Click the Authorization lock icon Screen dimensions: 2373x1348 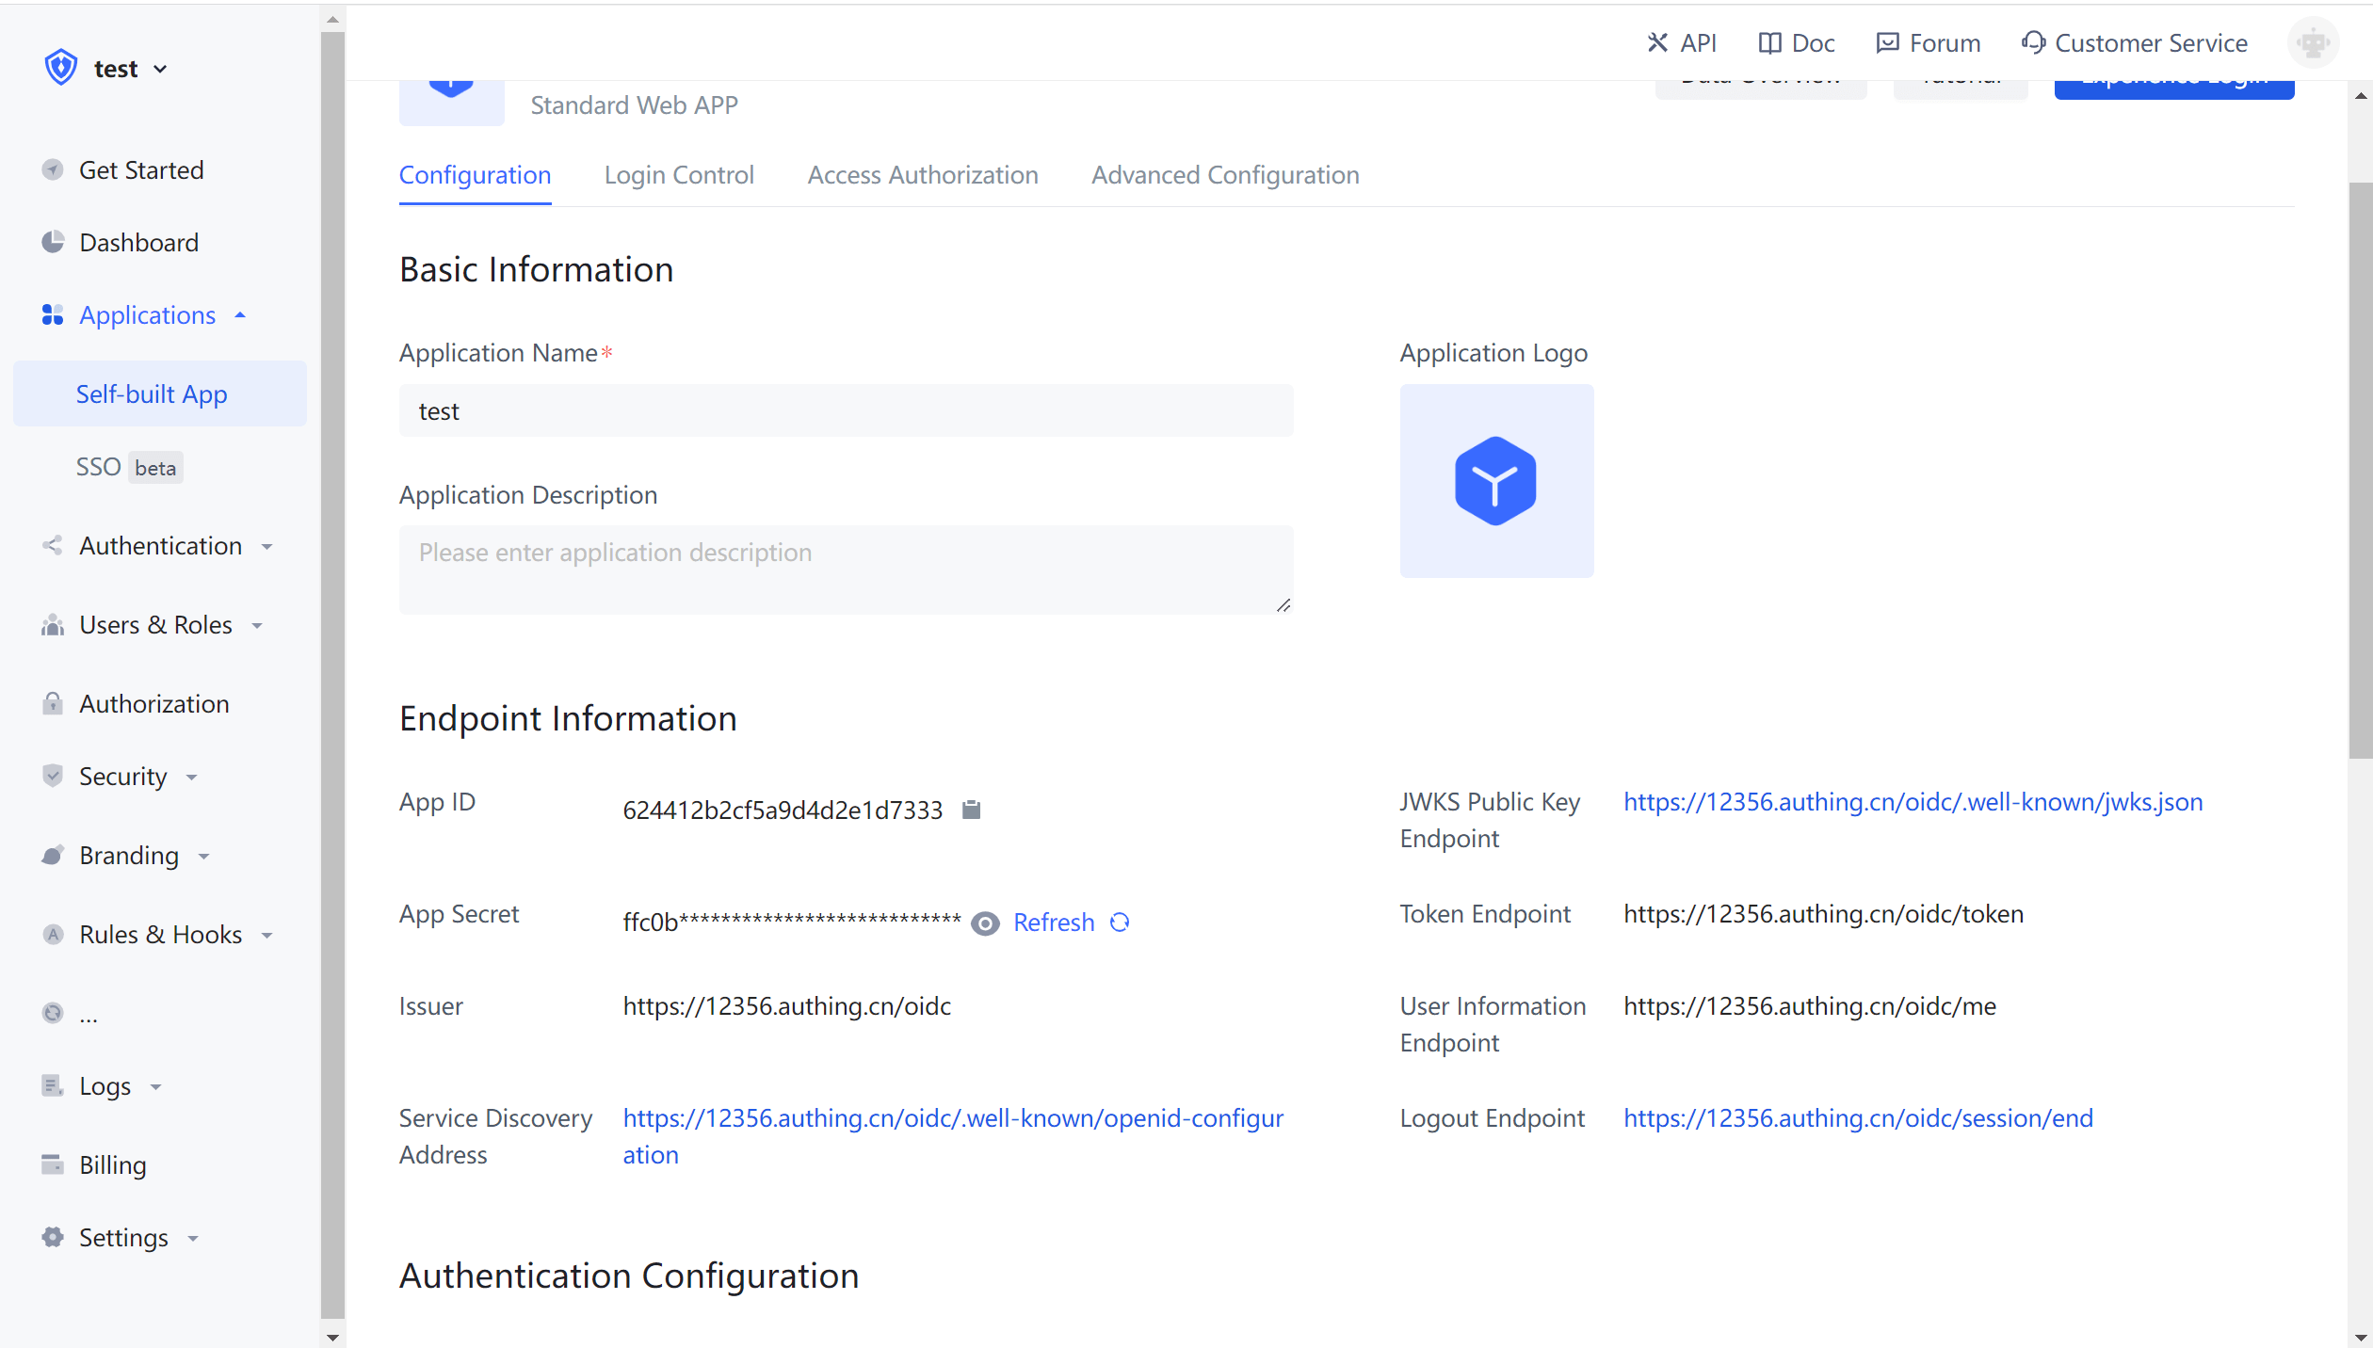53,703
